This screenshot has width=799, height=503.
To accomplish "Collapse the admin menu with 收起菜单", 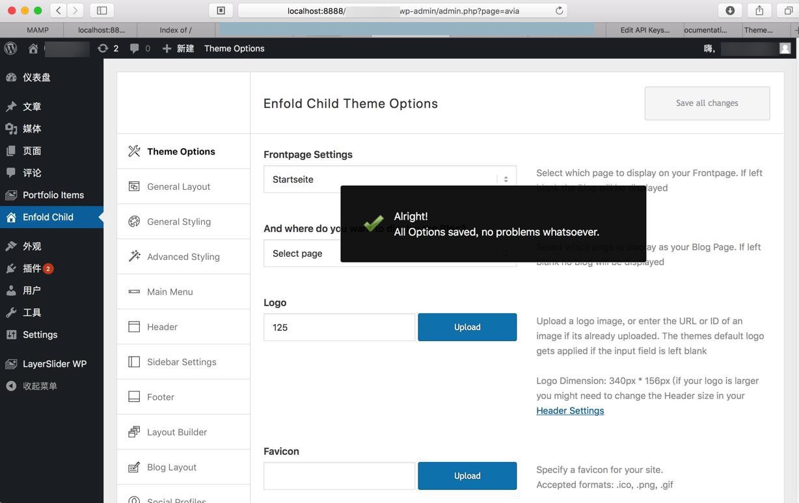I will pos(40,386).
